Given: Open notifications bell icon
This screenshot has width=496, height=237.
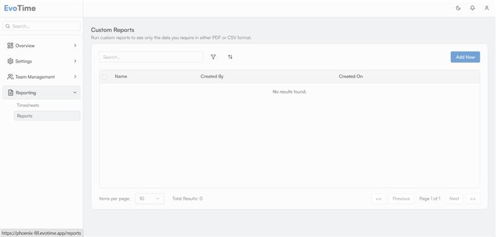Looking at the screenshot, I should click(472, 8).
